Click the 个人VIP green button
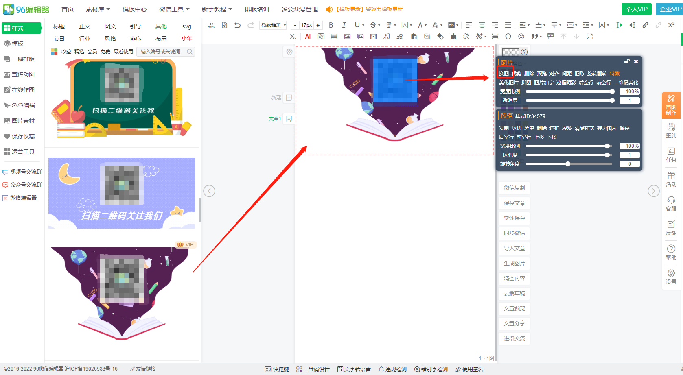This screenshot has width=683, height=375. point(637,9)
